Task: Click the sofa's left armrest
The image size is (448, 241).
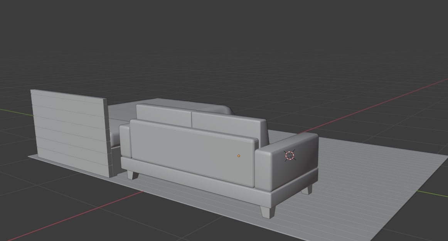Action: pos(125,141)
